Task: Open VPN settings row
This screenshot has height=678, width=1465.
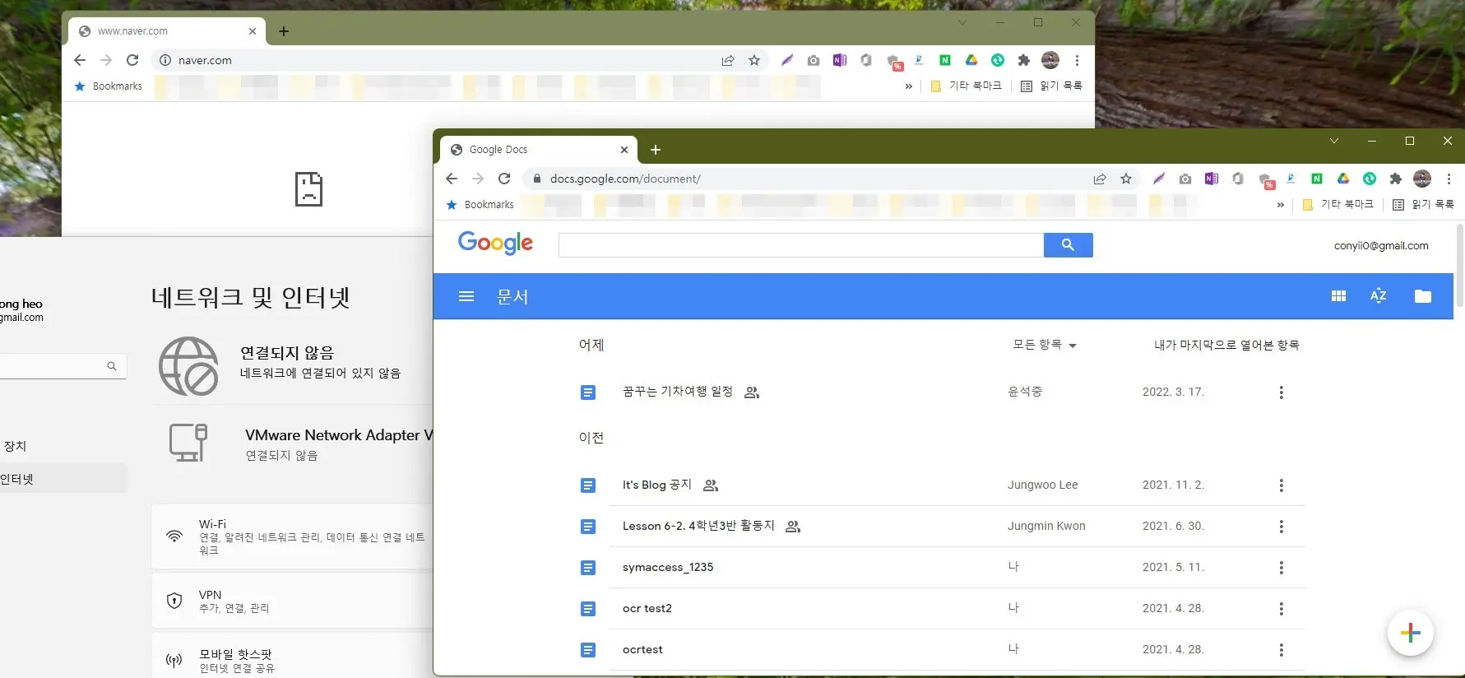Action: [x=293, y=601]
